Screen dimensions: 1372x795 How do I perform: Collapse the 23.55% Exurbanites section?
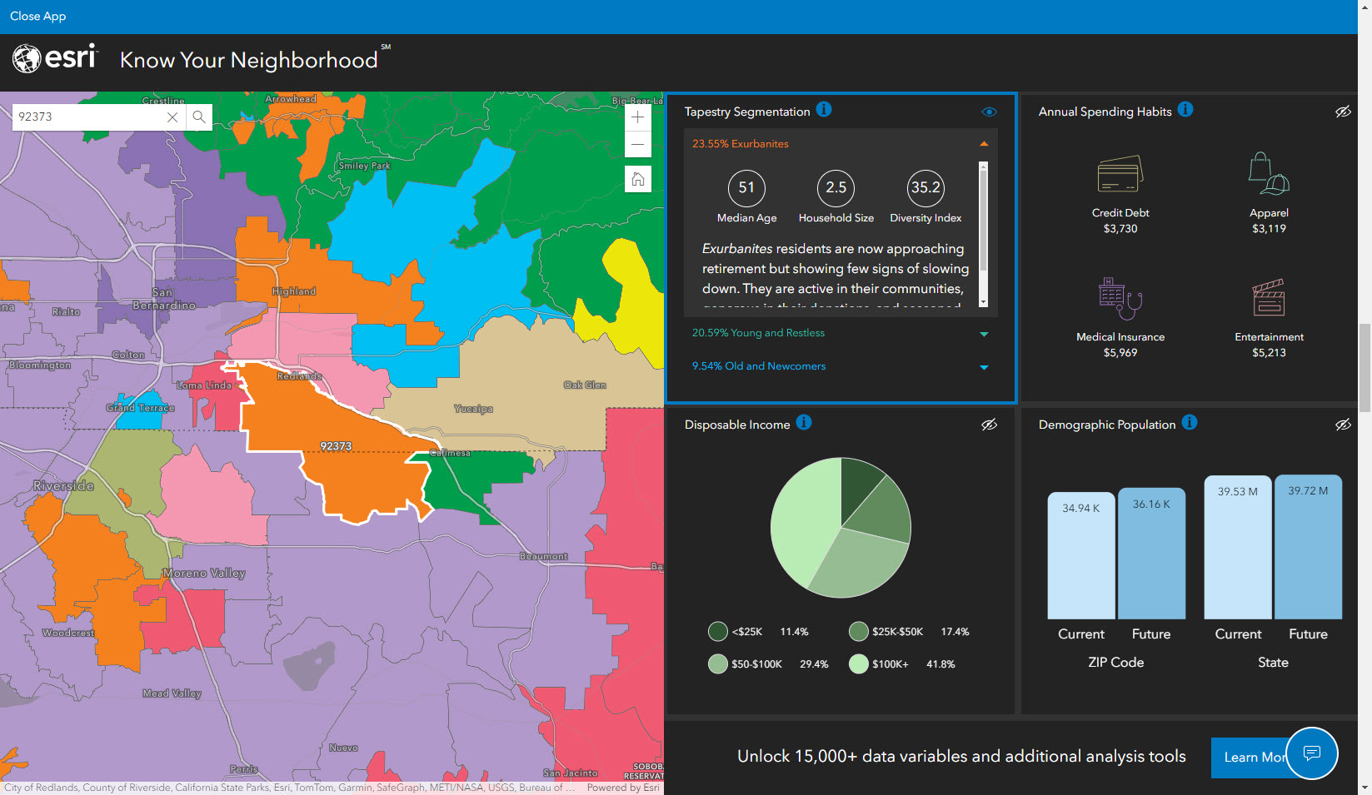tap(984, 143)
